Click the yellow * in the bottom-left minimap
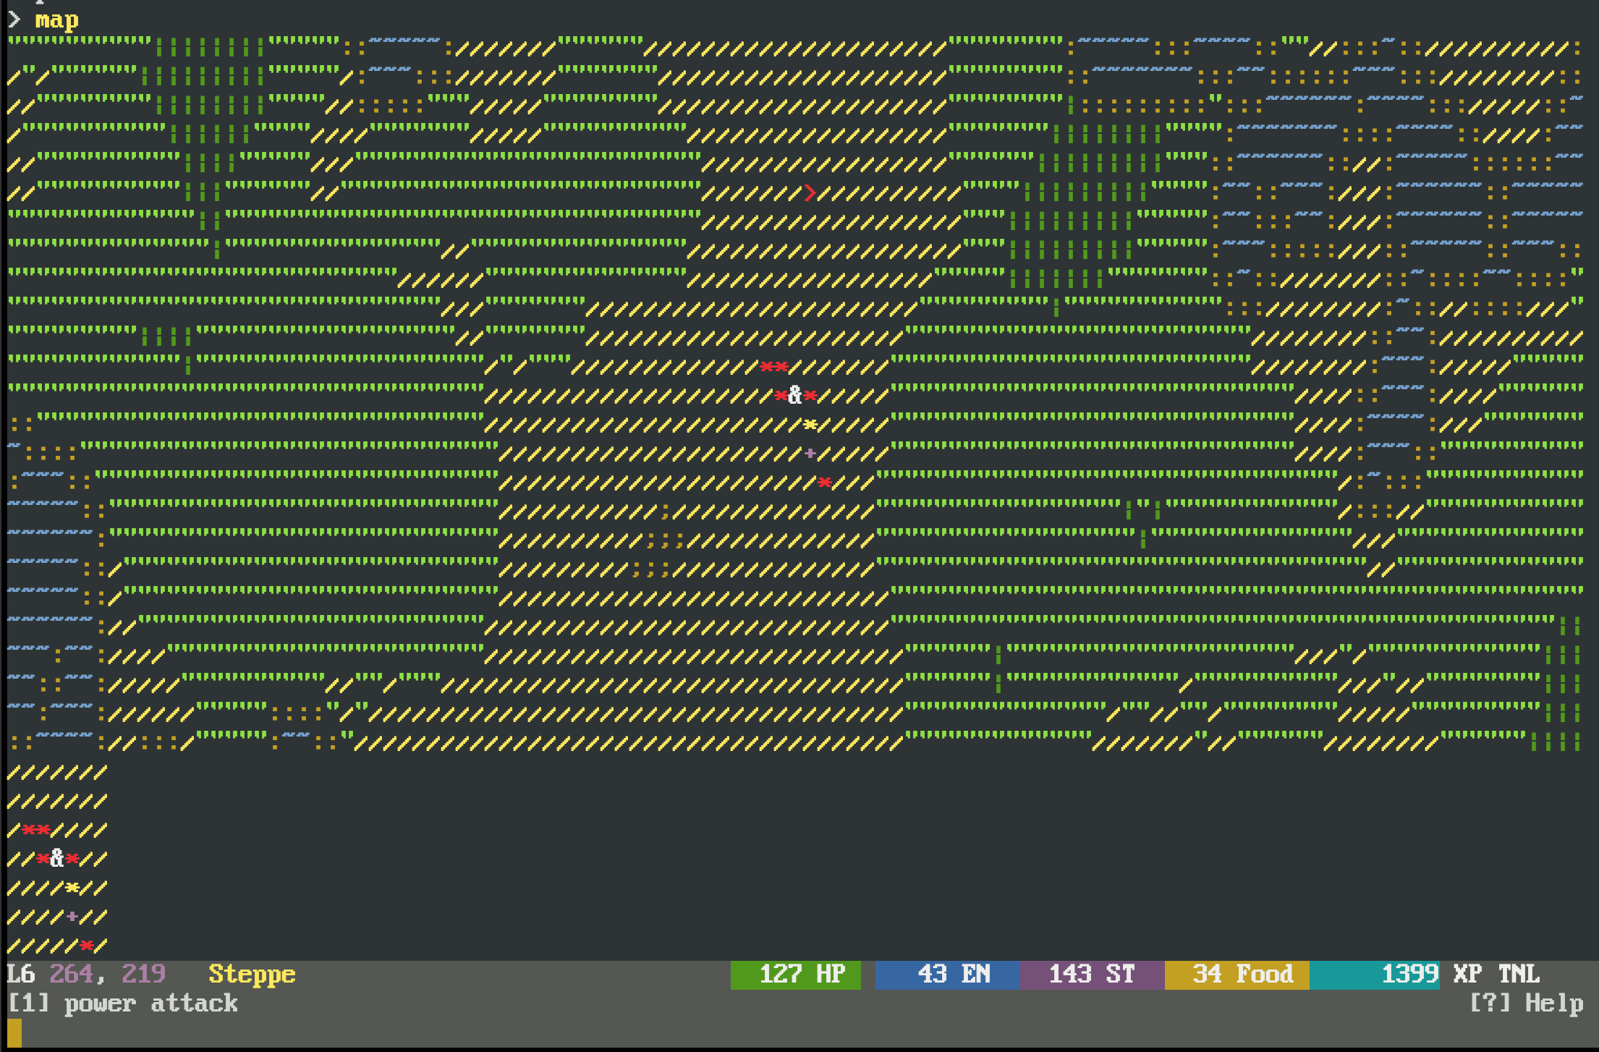Viewport: 1599px width, 1052px height. tap(72, 888)
